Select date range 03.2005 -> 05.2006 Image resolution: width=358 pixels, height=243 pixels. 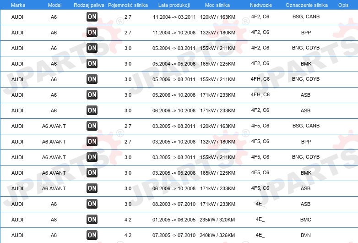[x=174, y=173]
